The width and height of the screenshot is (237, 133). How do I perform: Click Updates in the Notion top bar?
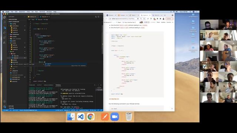tap(163, 22)
